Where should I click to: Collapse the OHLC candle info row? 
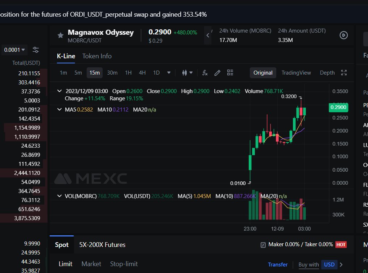59,91
